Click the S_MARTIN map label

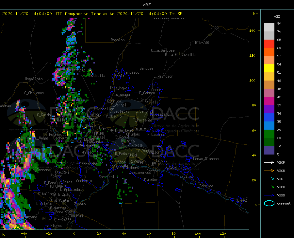pyautogui.click(x=135, y=146)
